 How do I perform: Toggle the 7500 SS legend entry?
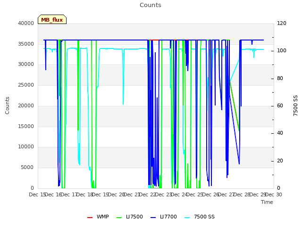click(x=199, y=217)
